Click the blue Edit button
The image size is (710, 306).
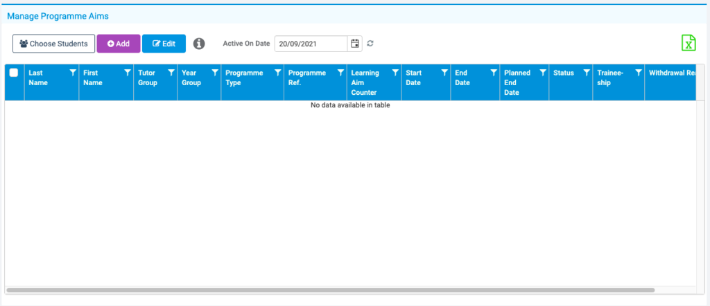click(164, 44)
